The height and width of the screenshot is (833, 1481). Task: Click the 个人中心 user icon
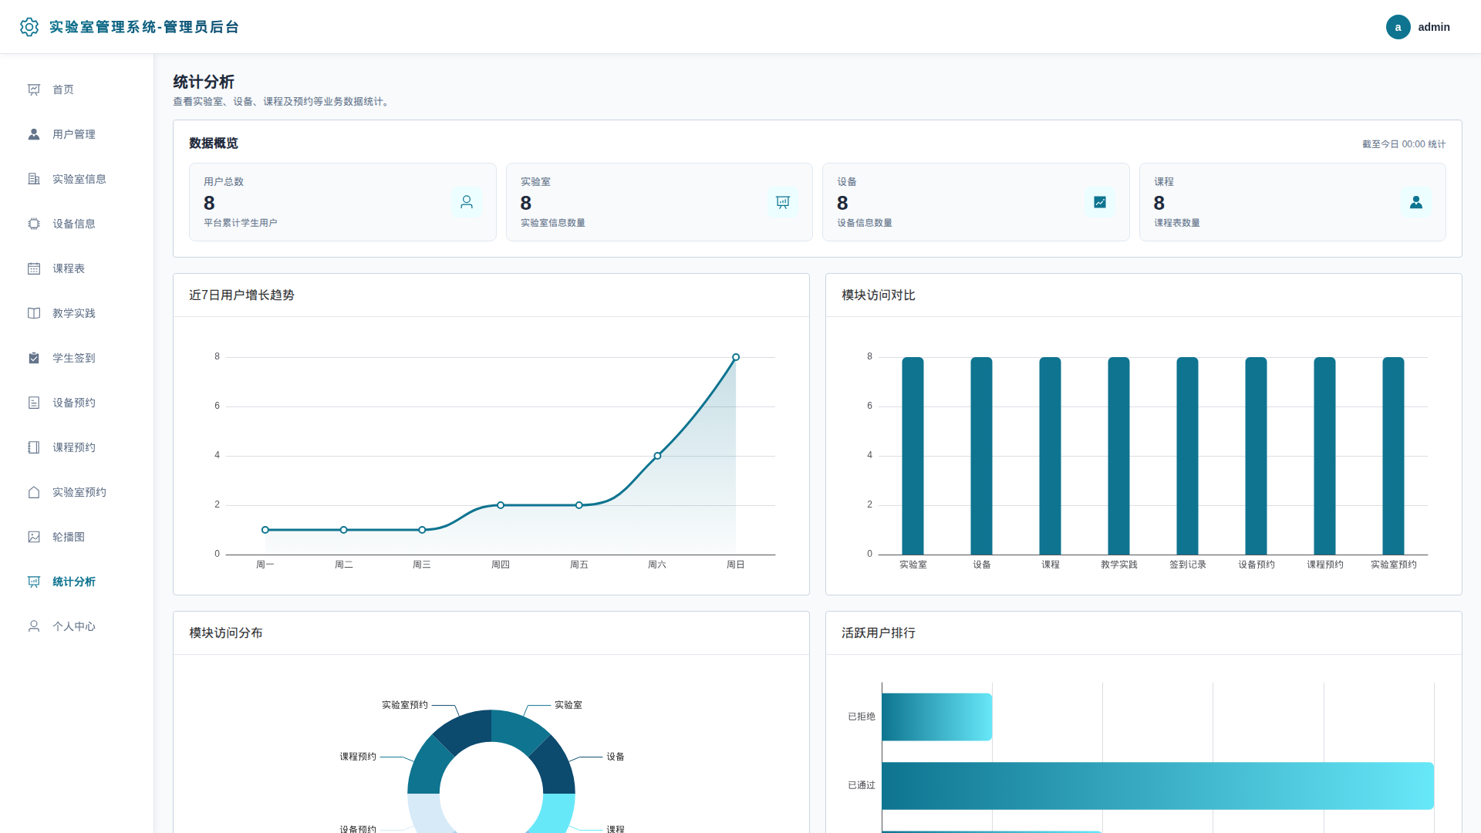pyautogui.click(x=34, y=626)
